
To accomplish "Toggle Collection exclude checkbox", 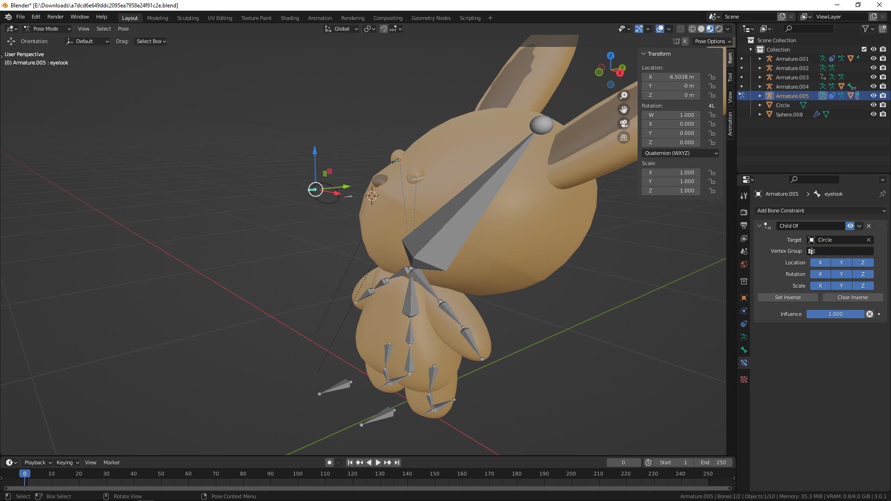I will 864,50.
